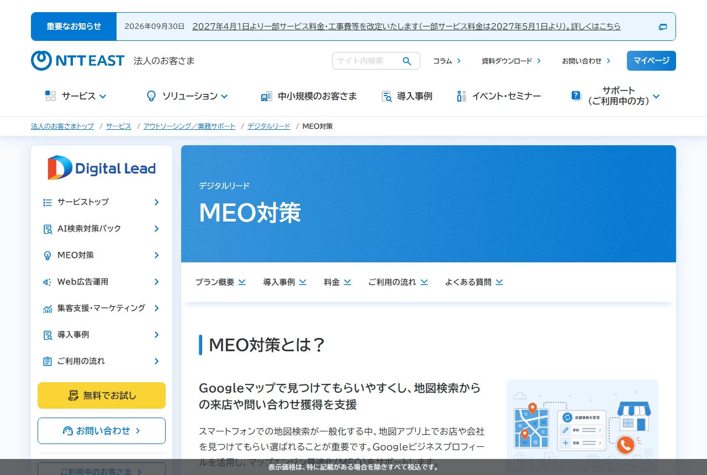Open the 2027年4月1日 price revision notice link

point(407,27)
